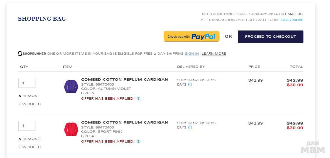Open offer info icon for Sport Pink cardigan
This screenshot has width=330, height=158.
tap(138, 142)
